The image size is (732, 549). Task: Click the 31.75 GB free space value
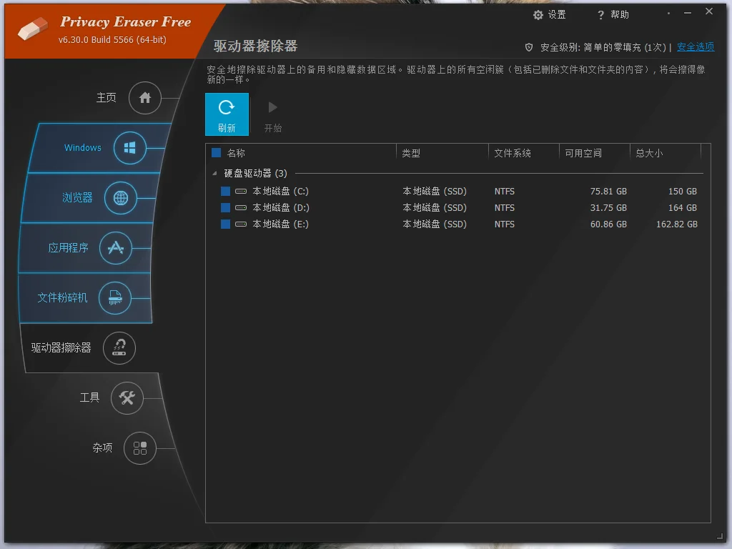click(x=608, y=208)
